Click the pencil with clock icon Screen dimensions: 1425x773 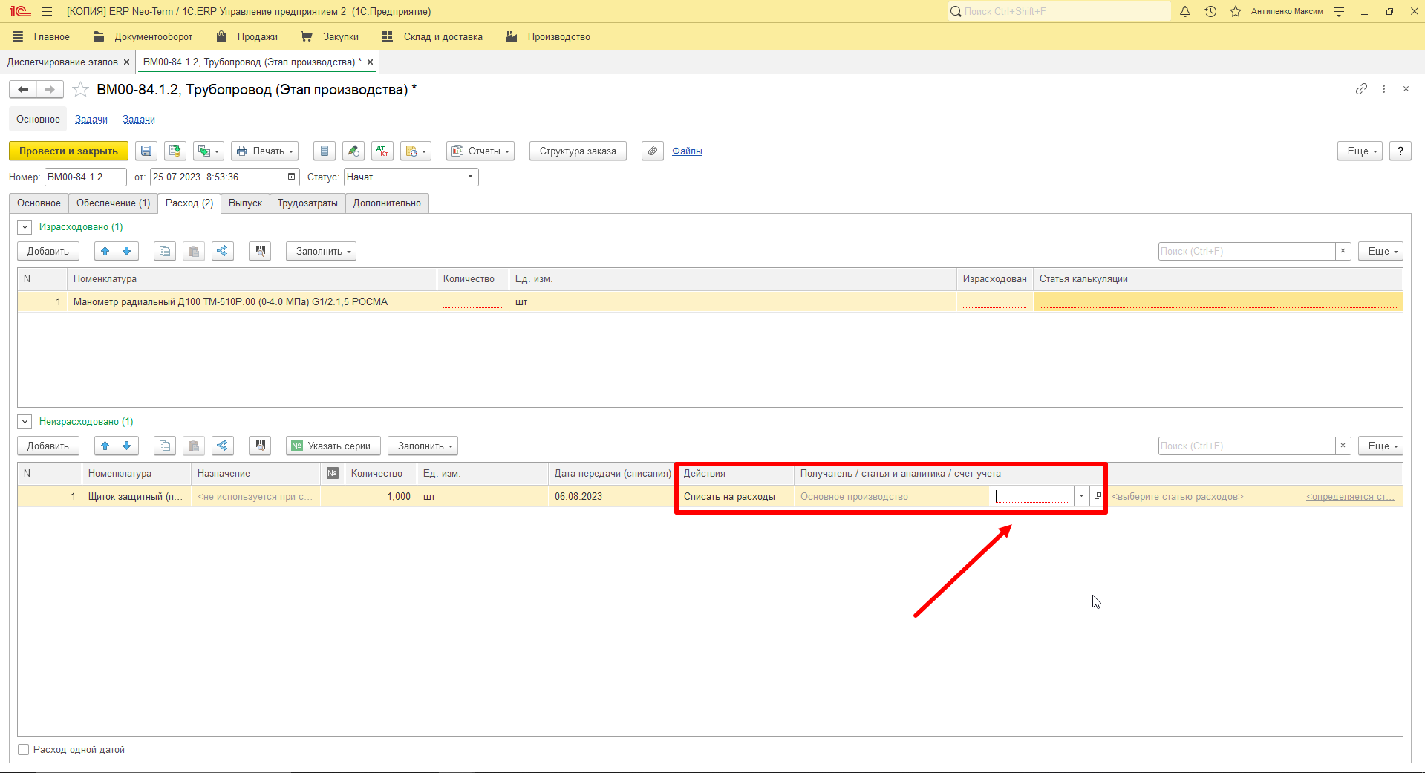click(353, 151)
